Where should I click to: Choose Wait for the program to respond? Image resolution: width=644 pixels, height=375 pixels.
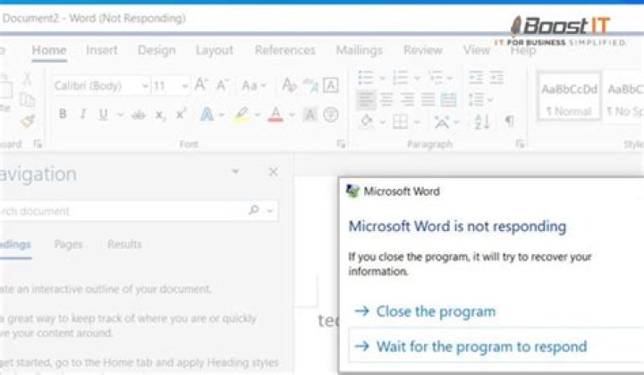coord(481,346)
